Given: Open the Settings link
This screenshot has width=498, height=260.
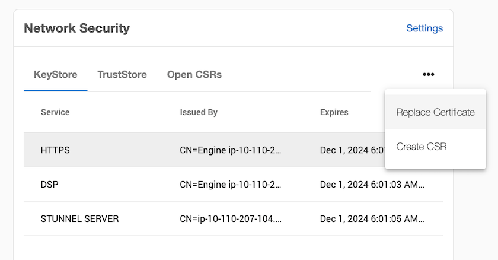Looking at the screenshot, I should 424,28.
